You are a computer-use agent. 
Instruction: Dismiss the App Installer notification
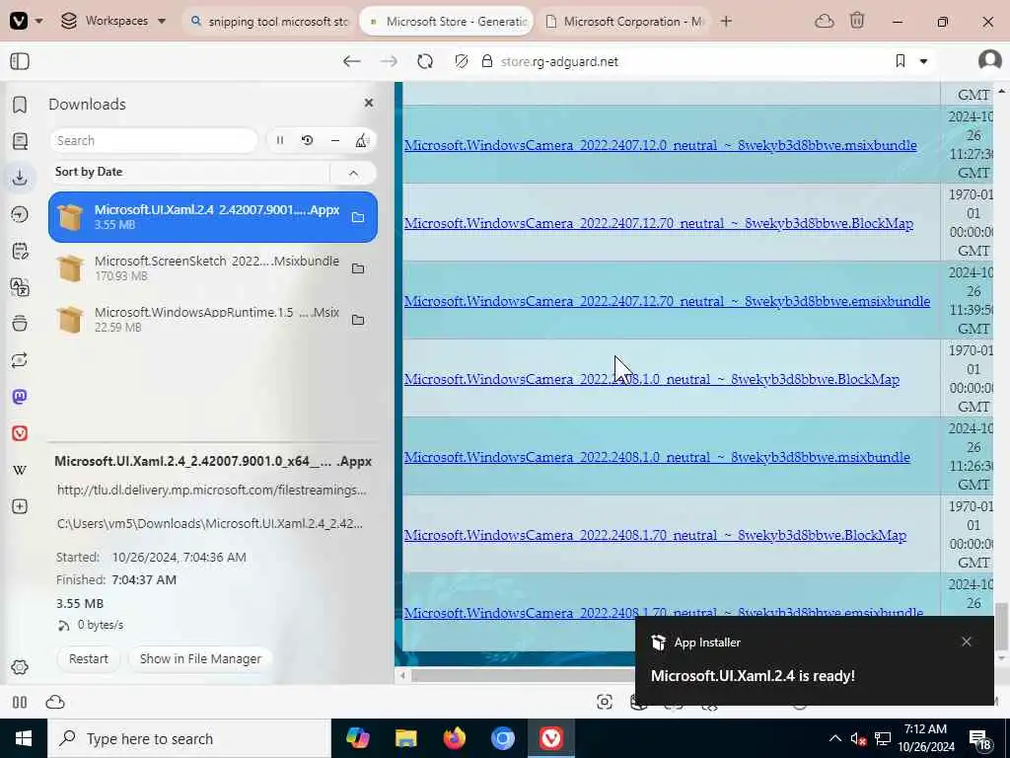click(x=967, y=642)
